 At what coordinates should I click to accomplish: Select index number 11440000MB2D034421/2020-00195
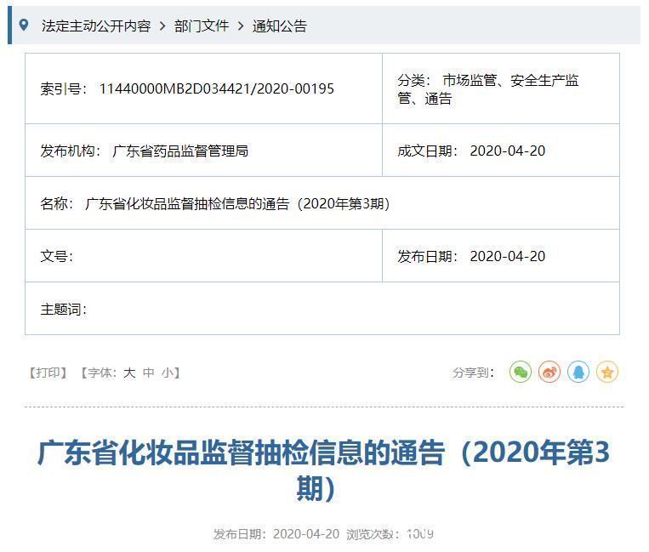pos(216,88)
